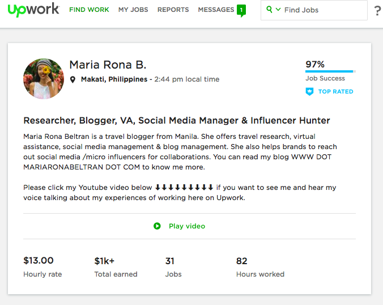Click the Top Rated badge icon
This screenshot has width=383, height=305.
[x=309, y=92]
